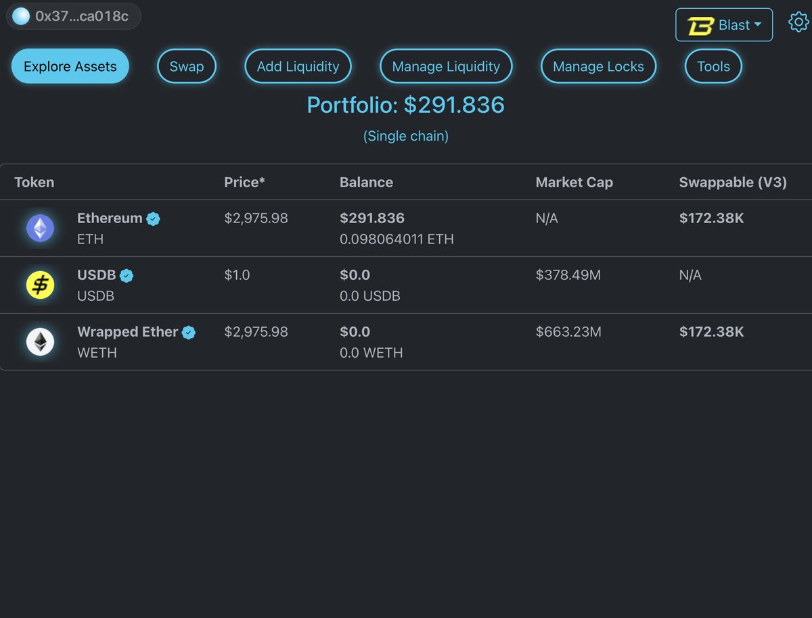Select the Wrapped Ether token name

pyautogui.click(x=128, y=332)
